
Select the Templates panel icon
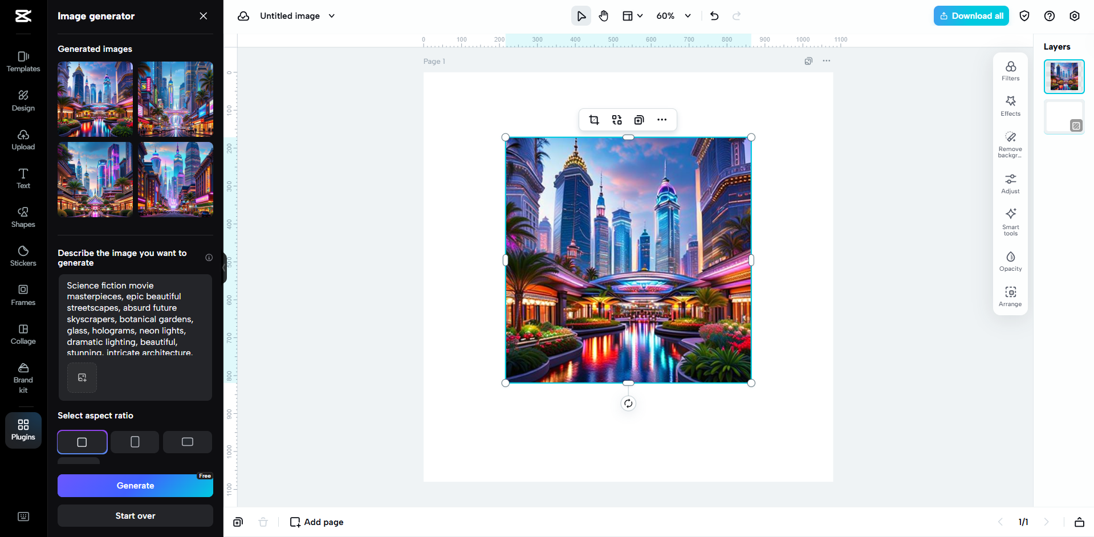coord(23,62)
